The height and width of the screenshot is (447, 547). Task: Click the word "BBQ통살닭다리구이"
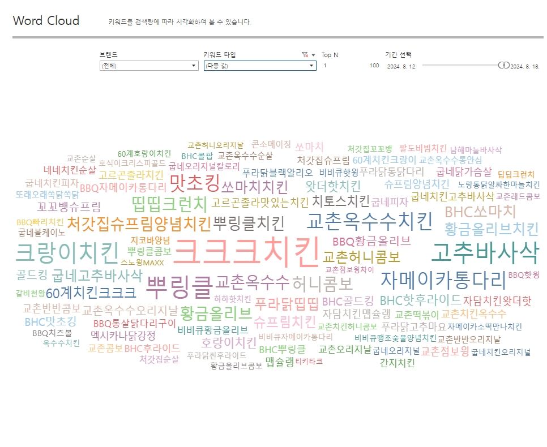click(135, 324)
